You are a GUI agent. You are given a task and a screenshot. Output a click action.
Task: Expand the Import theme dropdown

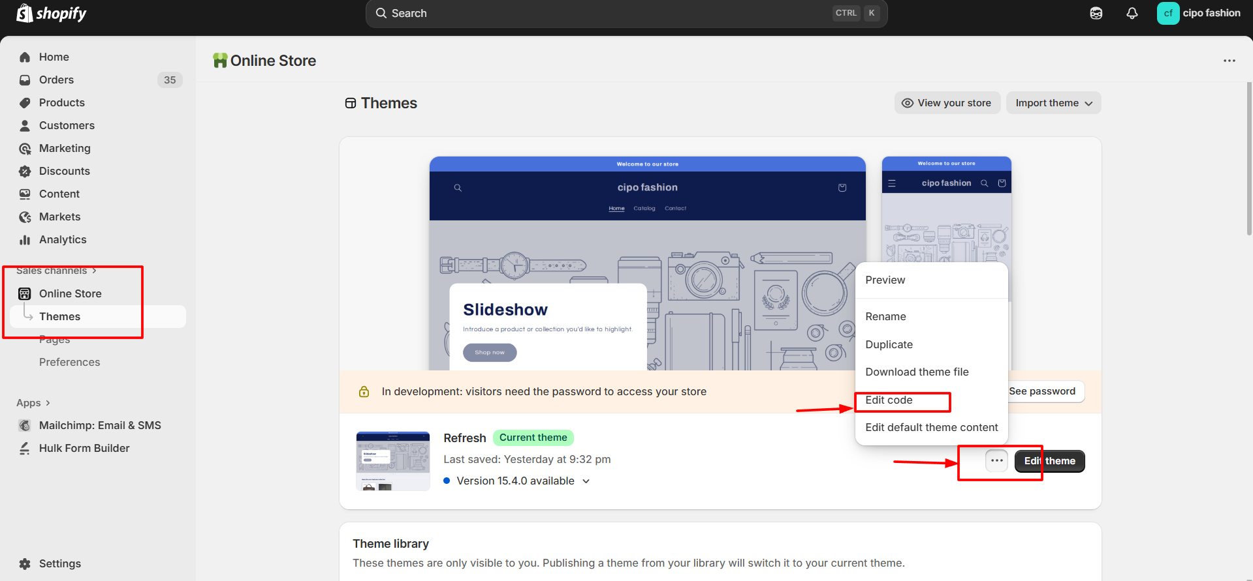click(1053, 103)
